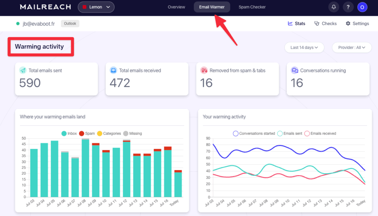Click the 'Your warming activity' chart title
378x216 pixels.
(x=224, y=117)
